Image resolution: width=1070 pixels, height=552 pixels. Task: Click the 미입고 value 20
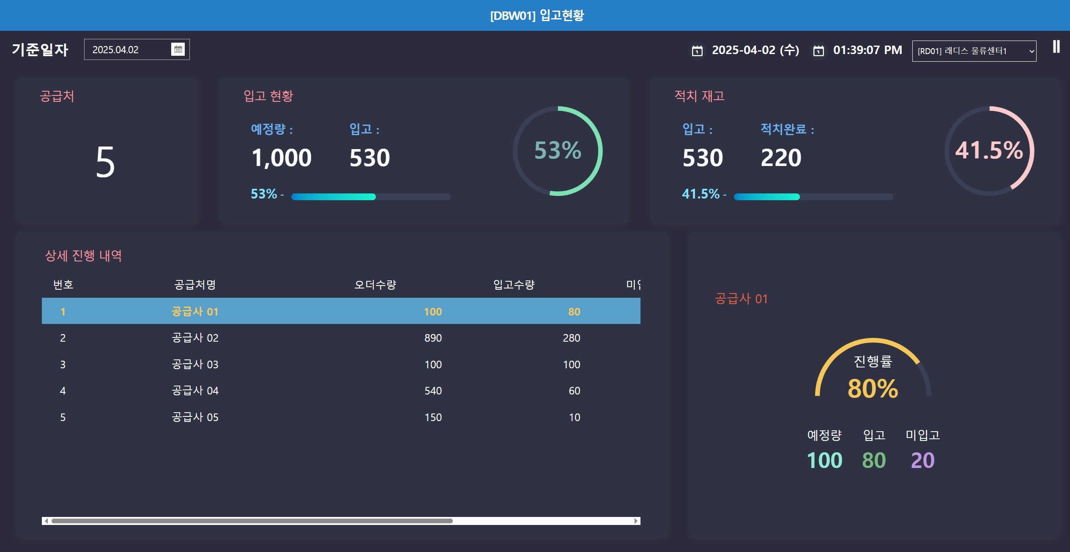coord(922,460)
